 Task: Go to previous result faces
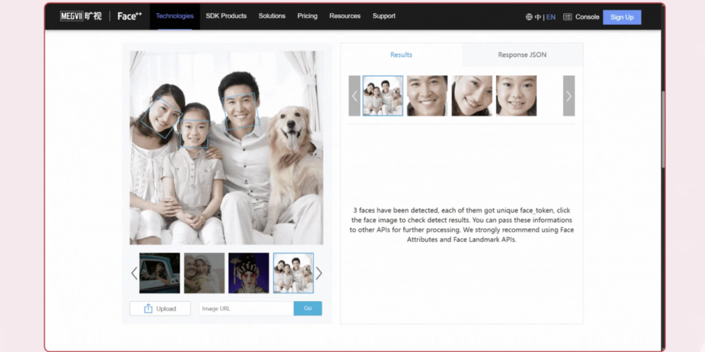(x=355, y=96)
